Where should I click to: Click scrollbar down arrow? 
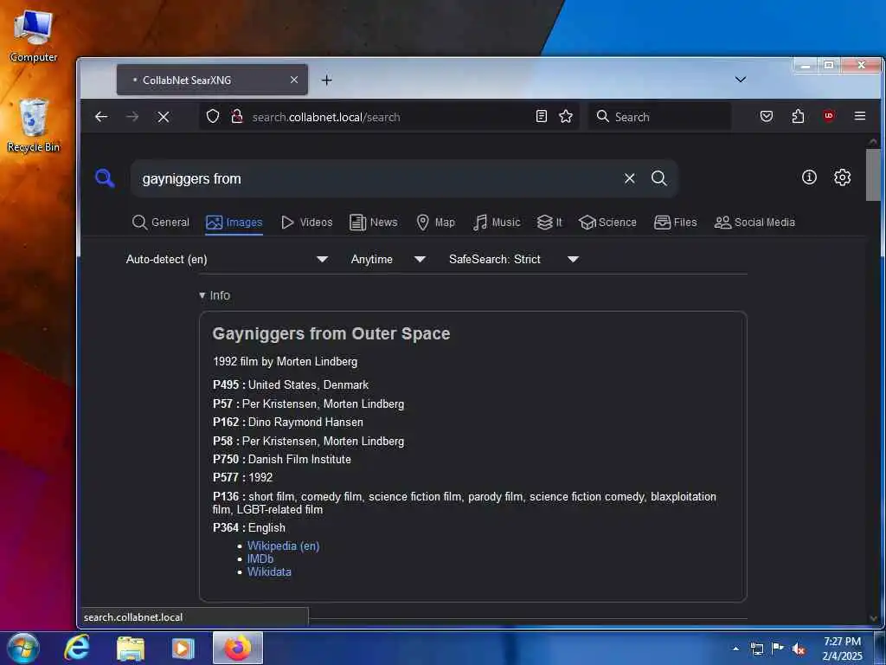click(x=873, y=618)
